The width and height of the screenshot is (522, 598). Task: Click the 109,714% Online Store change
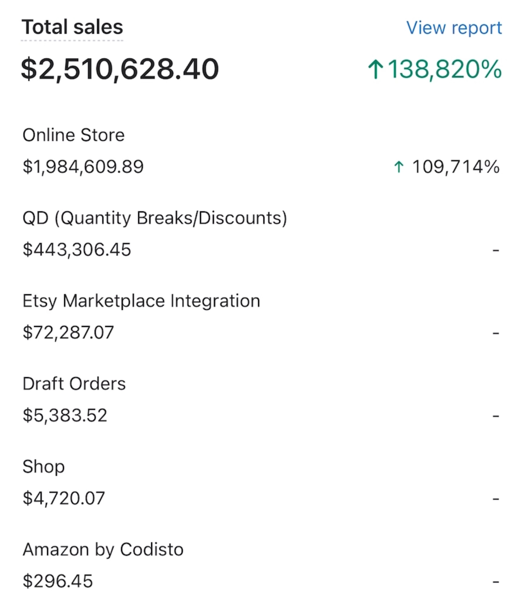point(456,167)
